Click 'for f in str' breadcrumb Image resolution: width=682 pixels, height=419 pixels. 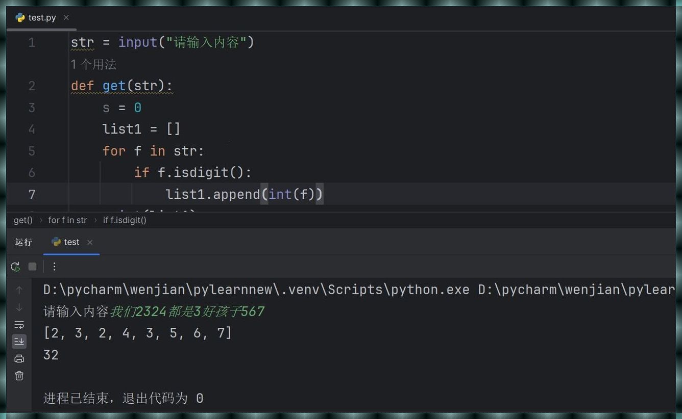coord(67,220)
